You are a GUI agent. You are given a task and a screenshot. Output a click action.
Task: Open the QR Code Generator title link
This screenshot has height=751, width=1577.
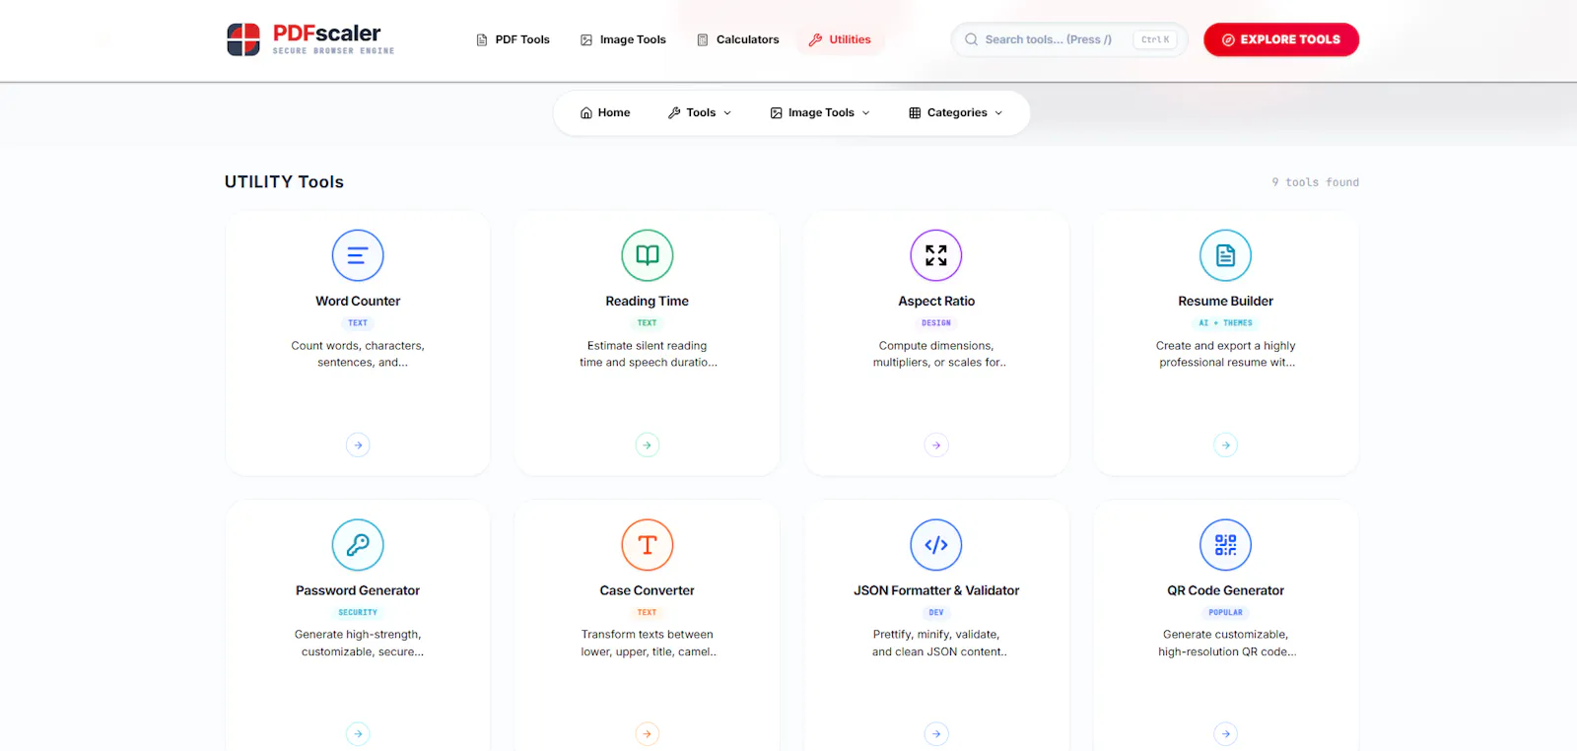click(x=1226, y=591)
